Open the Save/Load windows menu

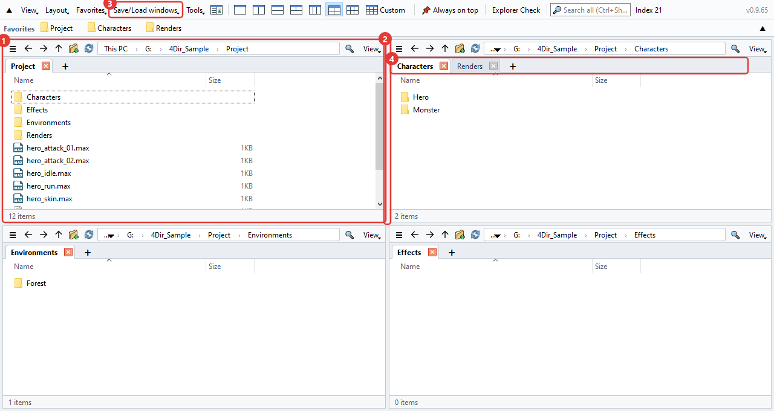[x=146, y=10]
